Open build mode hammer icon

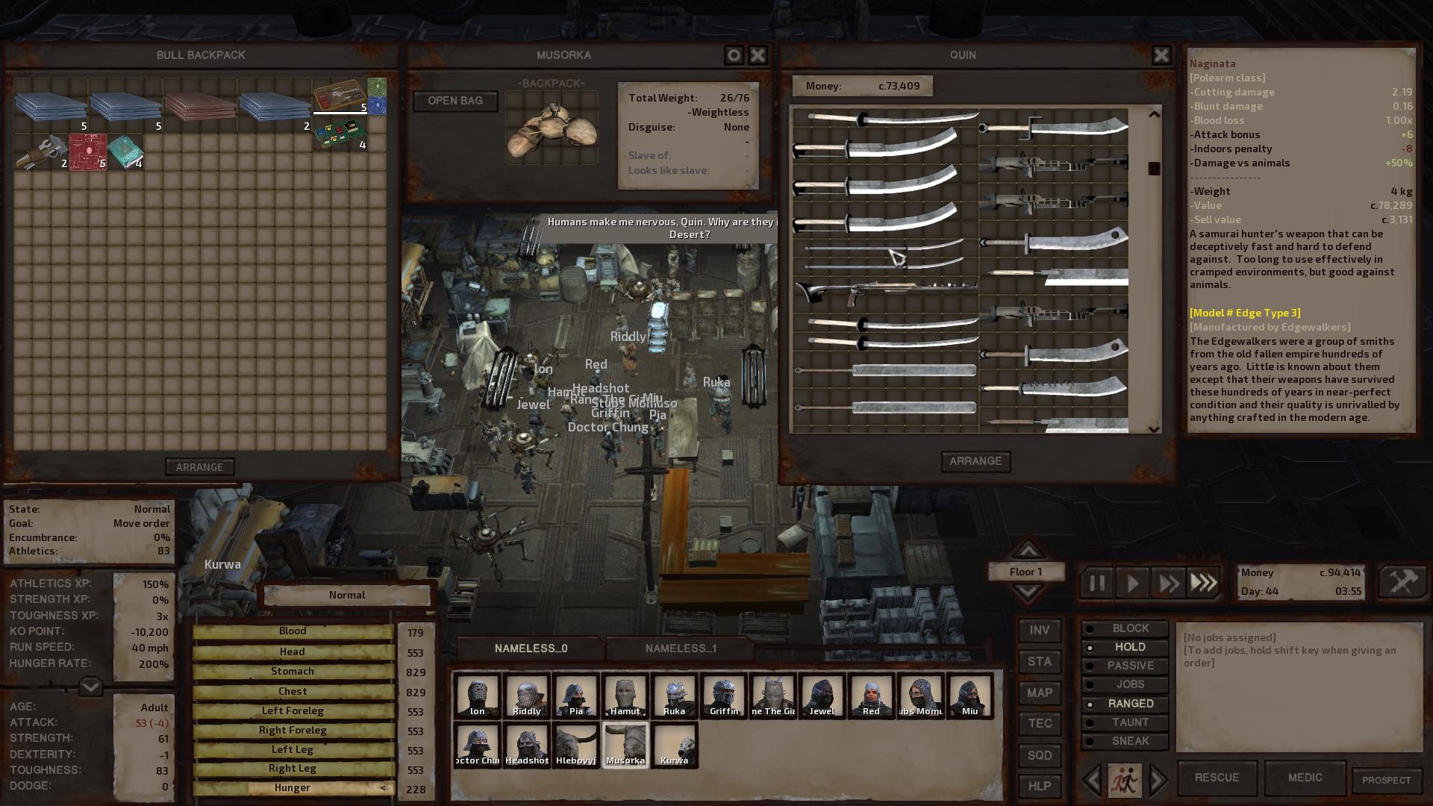1402,581
